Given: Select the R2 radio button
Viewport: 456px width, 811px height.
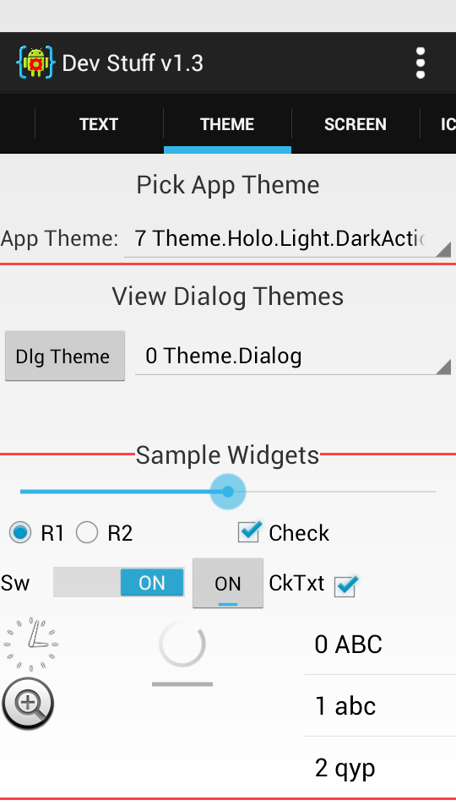Looking at the screenshot, I should (x=105, y=533).
